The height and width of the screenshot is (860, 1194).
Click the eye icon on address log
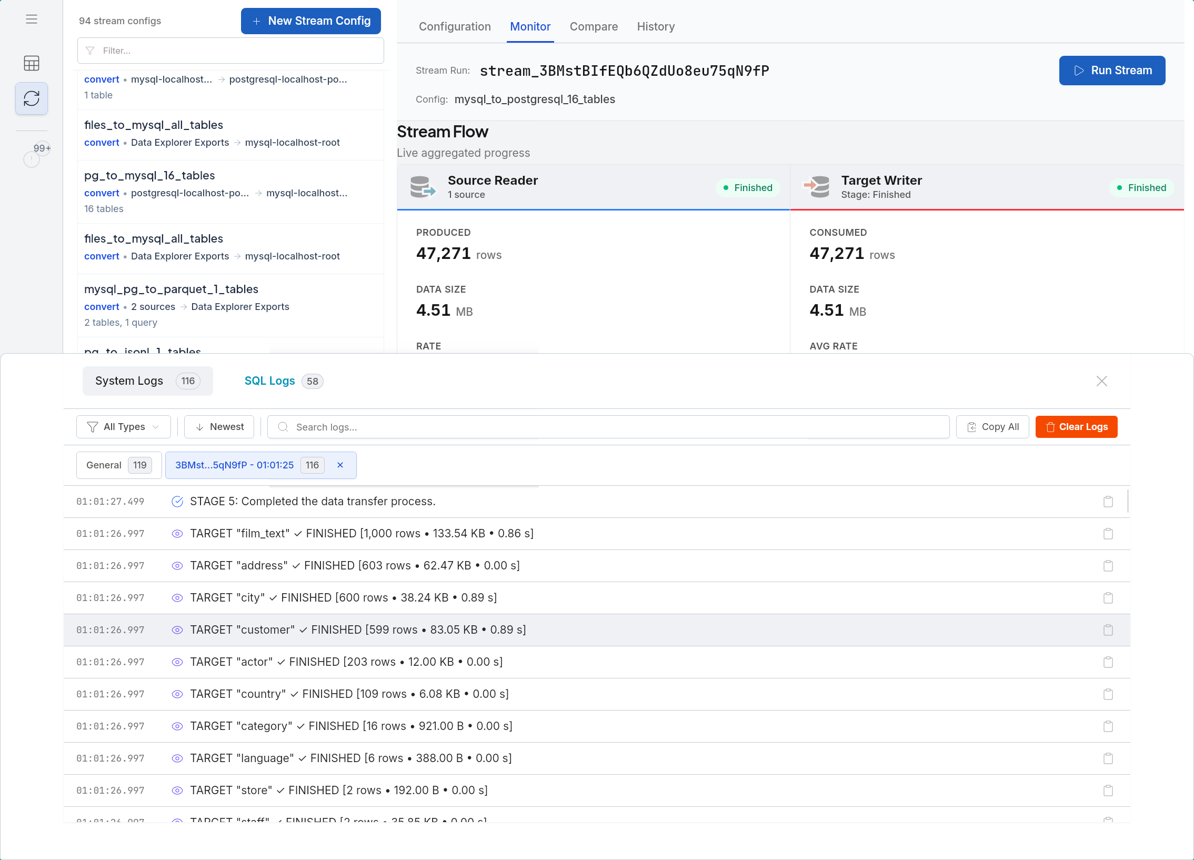pyautogui.click(x=177, y=566)
